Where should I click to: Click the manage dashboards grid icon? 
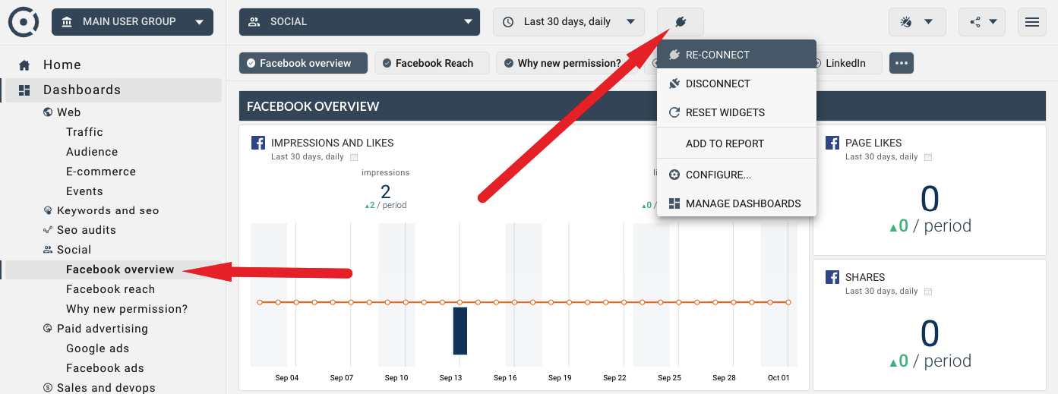click(674, 203)
